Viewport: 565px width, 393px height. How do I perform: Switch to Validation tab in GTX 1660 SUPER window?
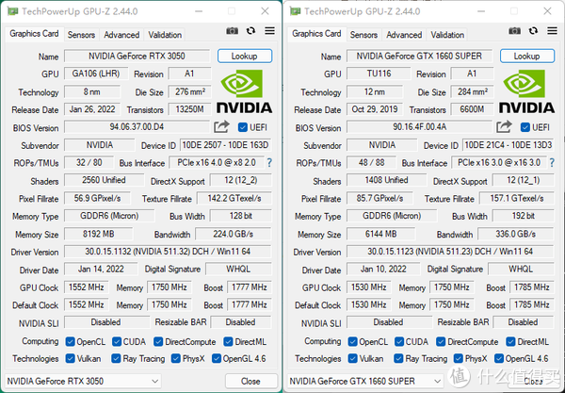pyautogui.click(x=447, y=35)
